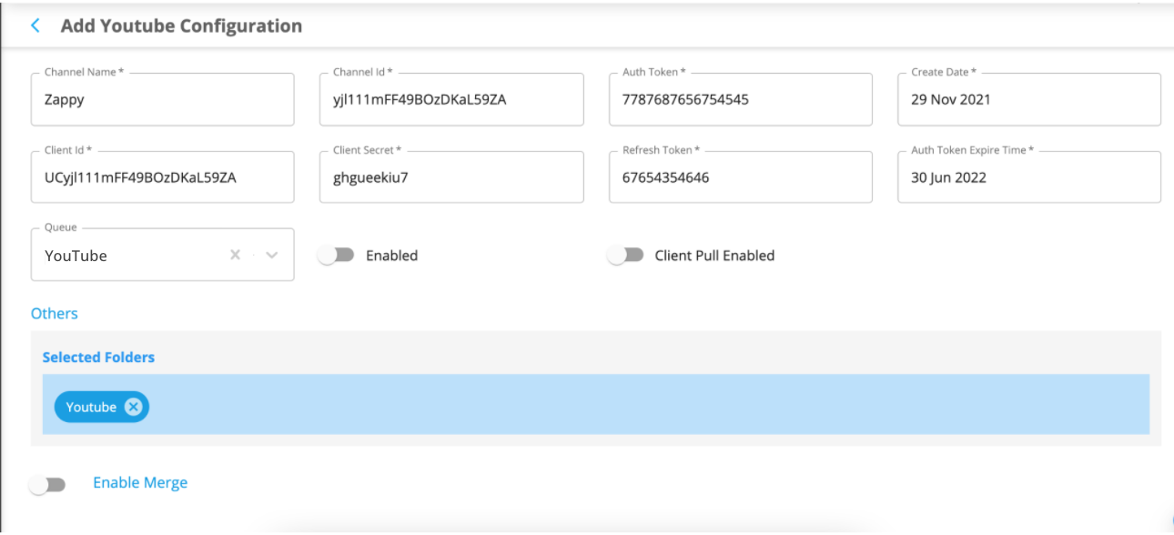Image resolution: width=1174 pixels, height=535 pixels.
Task: Click the Channel Id field
Action: (451, 99)
